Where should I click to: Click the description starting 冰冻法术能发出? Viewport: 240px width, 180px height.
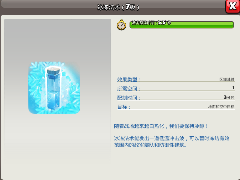(x=172, y=141)
